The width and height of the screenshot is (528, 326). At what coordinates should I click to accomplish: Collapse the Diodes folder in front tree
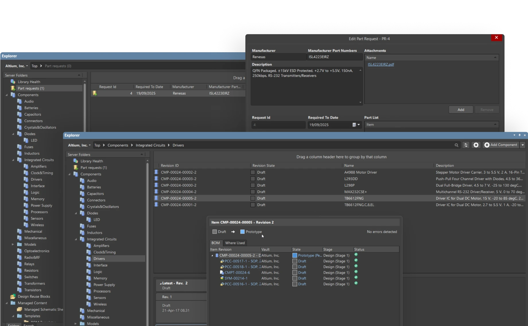click(x=76, y=213)
